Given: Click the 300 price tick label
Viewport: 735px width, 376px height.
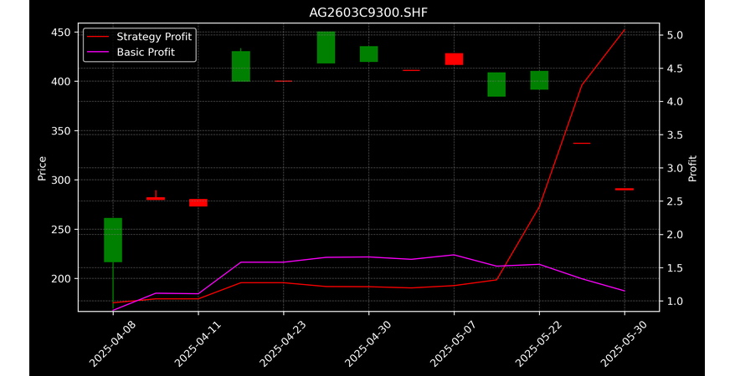Looking at the screenshot, I should click(61, 180).
